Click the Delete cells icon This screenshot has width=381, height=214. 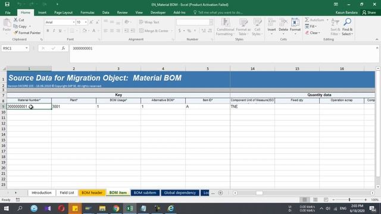point(283,23)
